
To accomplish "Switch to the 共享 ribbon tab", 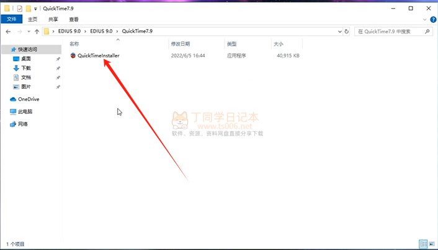I will click(x=53, y=19).
